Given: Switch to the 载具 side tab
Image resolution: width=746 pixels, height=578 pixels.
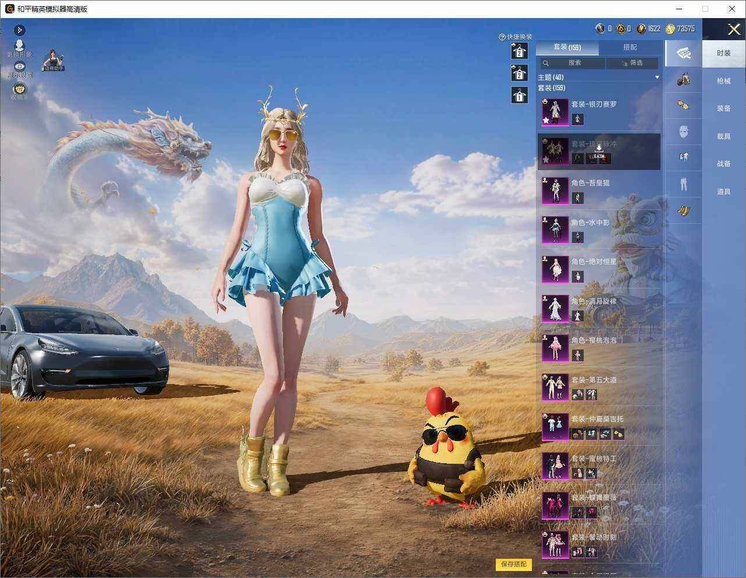Looking at the screenshot, I should [x=724, y=136].
